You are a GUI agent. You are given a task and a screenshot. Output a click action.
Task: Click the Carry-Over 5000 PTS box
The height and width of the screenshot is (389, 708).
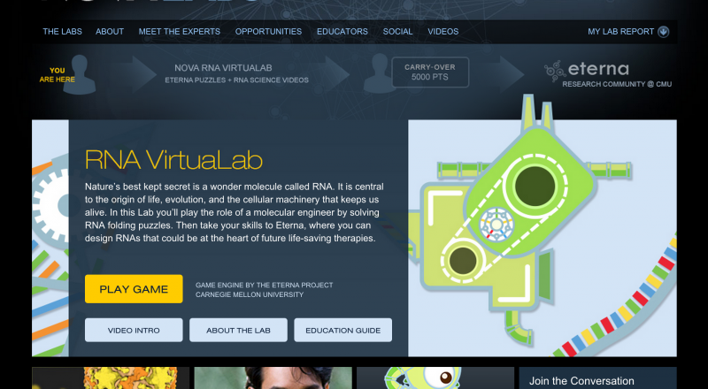click(x=430, y=72)
